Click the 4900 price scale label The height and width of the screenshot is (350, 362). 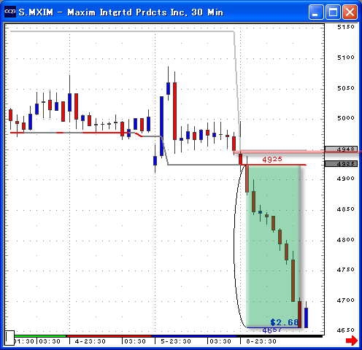tap(346, 179)
